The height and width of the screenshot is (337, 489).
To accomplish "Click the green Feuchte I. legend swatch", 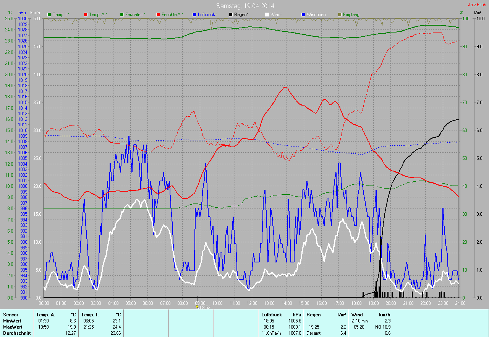I will tap(122, 15).
